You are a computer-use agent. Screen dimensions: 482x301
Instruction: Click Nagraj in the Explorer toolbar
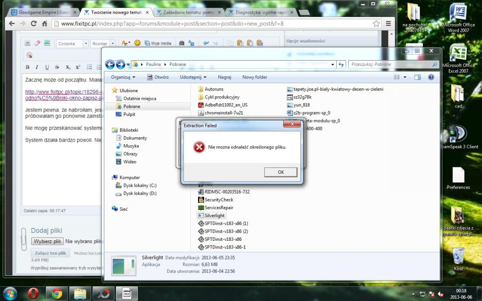[225, 77]
